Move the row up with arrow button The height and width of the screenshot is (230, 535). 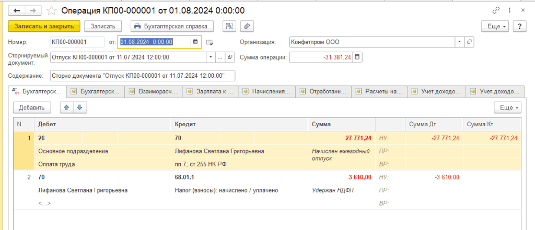[x=66, y=107]
